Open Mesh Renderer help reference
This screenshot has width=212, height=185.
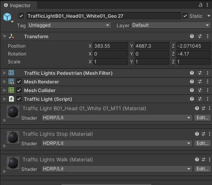[x=192, y=81]
